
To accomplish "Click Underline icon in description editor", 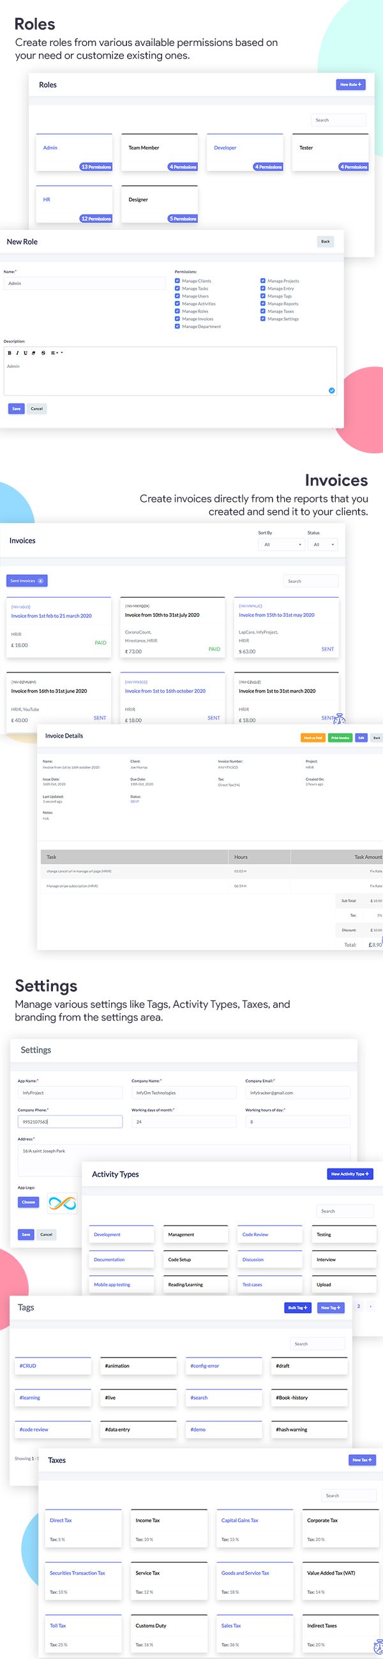I will (x=25, y=353).
